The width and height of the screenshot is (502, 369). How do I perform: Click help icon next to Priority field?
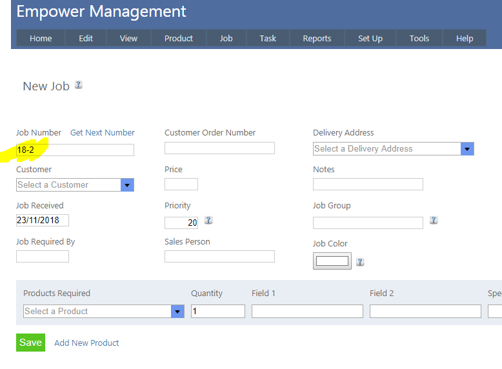[x=208, y=221]
